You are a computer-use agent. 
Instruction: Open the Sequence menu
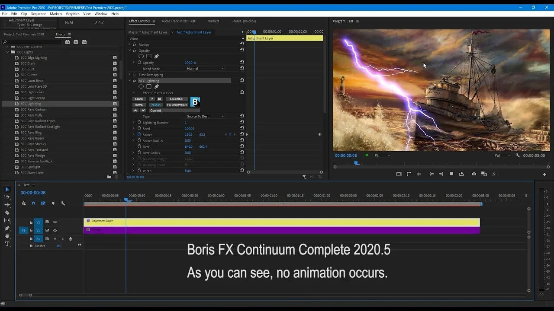point(39,14)
